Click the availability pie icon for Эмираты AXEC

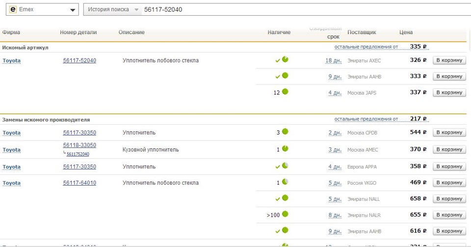tap(285, 60)
